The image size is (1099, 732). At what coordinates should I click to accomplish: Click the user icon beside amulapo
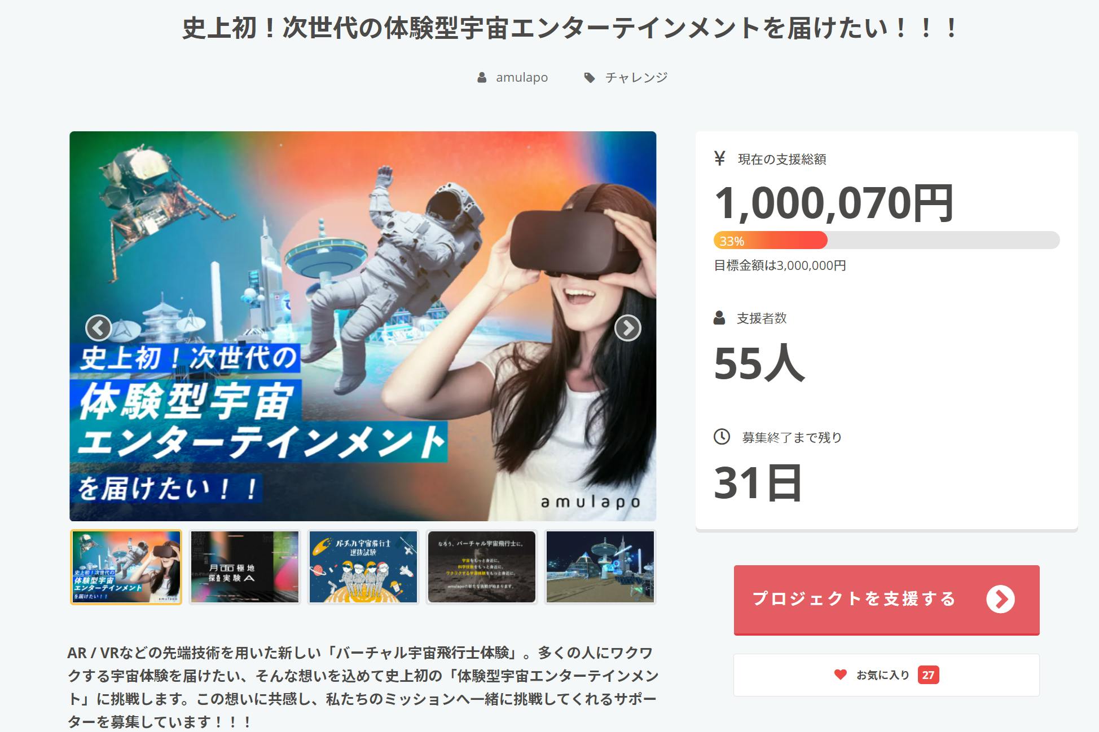coord(482,78)
